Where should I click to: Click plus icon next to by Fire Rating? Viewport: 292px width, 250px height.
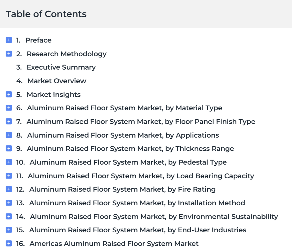click(9, 189)
